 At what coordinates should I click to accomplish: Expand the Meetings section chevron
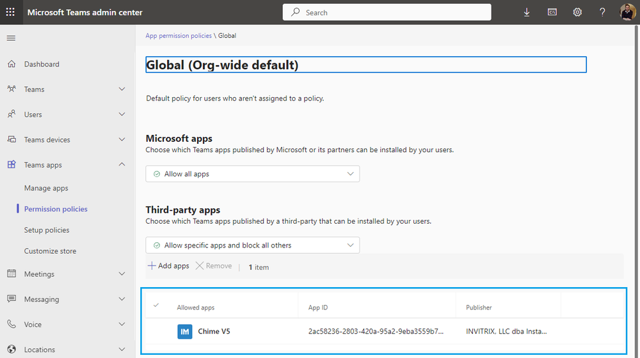pos(122,274)
